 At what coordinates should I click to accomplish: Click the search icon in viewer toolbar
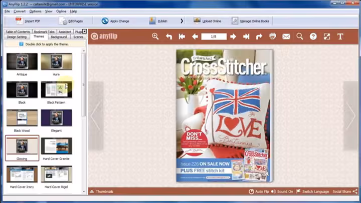299,36
